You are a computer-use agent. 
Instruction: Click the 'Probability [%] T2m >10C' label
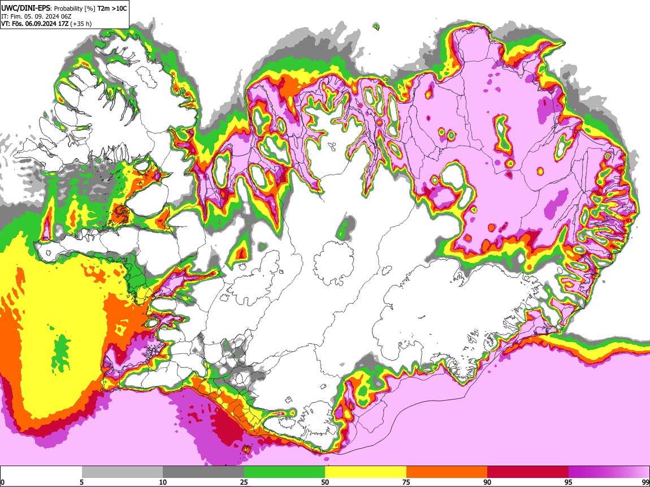click(90, 8)
